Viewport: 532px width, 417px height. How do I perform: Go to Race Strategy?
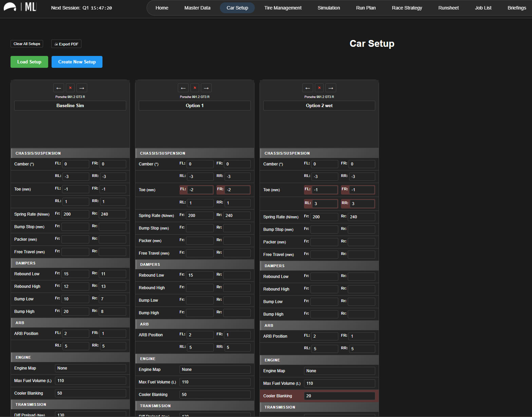[x=407, y=8]
